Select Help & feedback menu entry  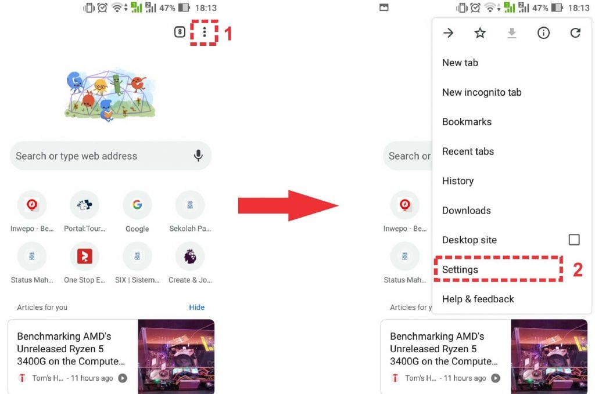[x=478, y=299]
